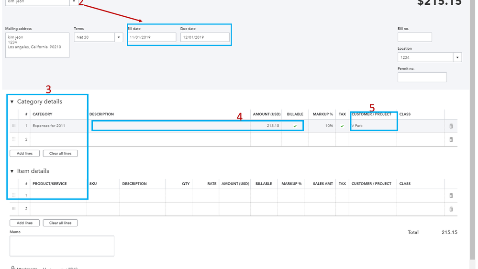Open the Terms Net 30 dropdown
The height and width of the screenshot is (269, 478).
(119, 37)
